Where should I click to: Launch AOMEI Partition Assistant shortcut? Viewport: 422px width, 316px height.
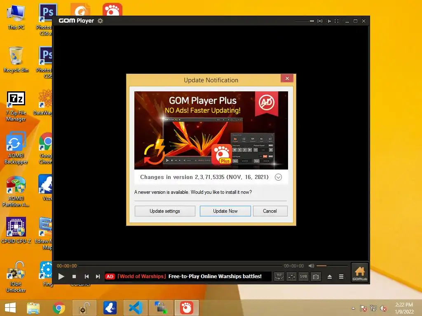[x=16, y=191]
